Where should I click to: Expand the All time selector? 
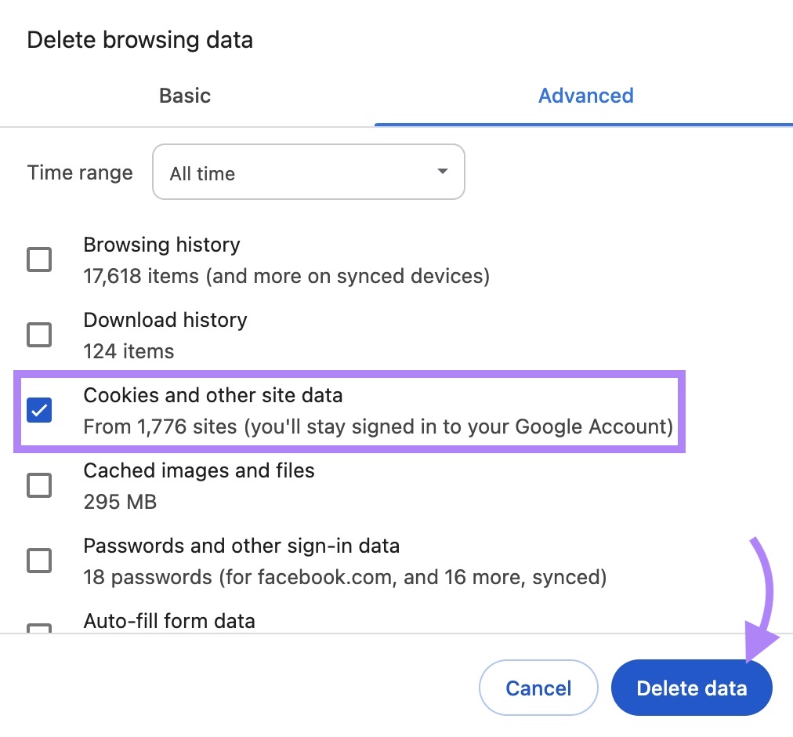click(x=308, y=172)
